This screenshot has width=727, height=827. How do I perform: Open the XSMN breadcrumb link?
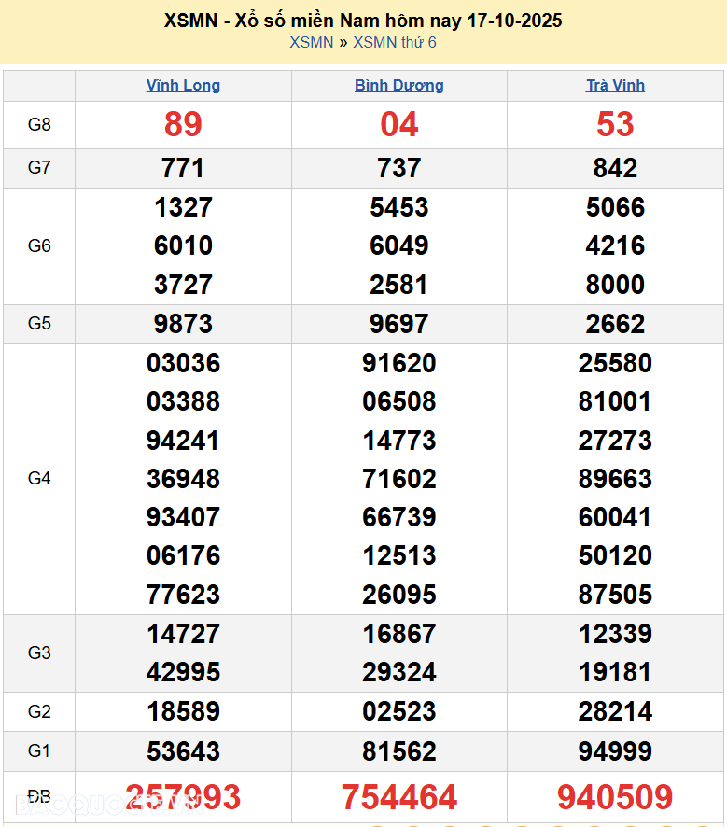[311, 42]
